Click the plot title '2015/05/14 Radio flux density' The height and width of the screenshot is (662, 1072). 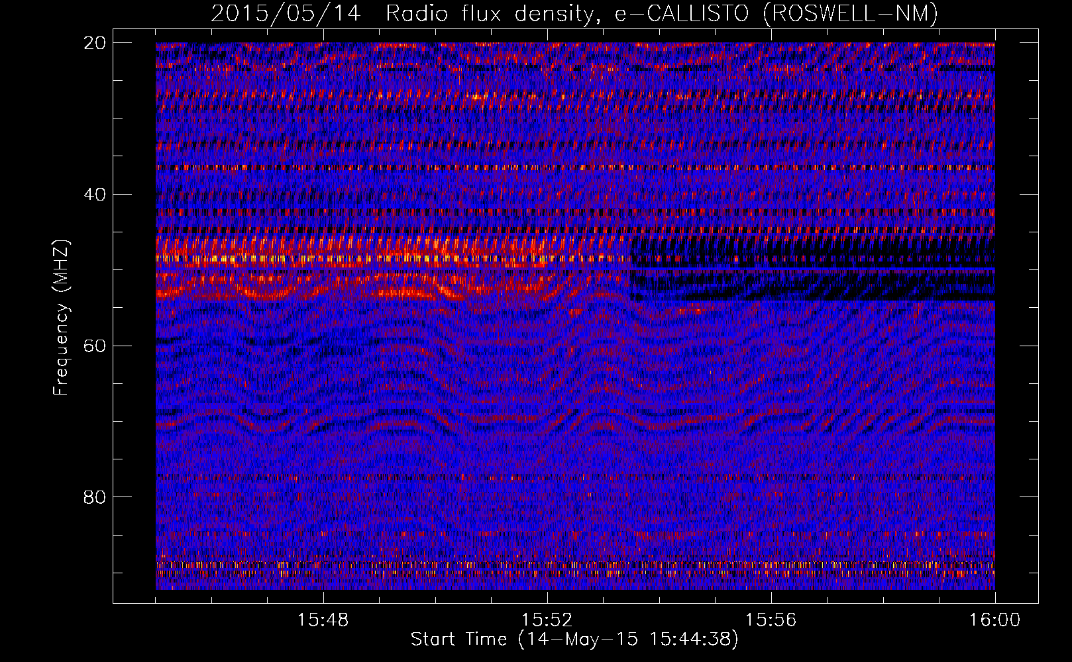405,14
